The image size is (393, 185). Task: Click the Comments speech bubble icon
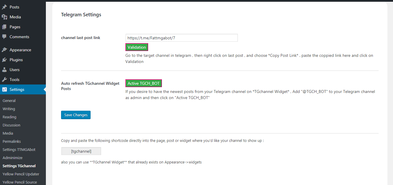(x=4, y=37)
